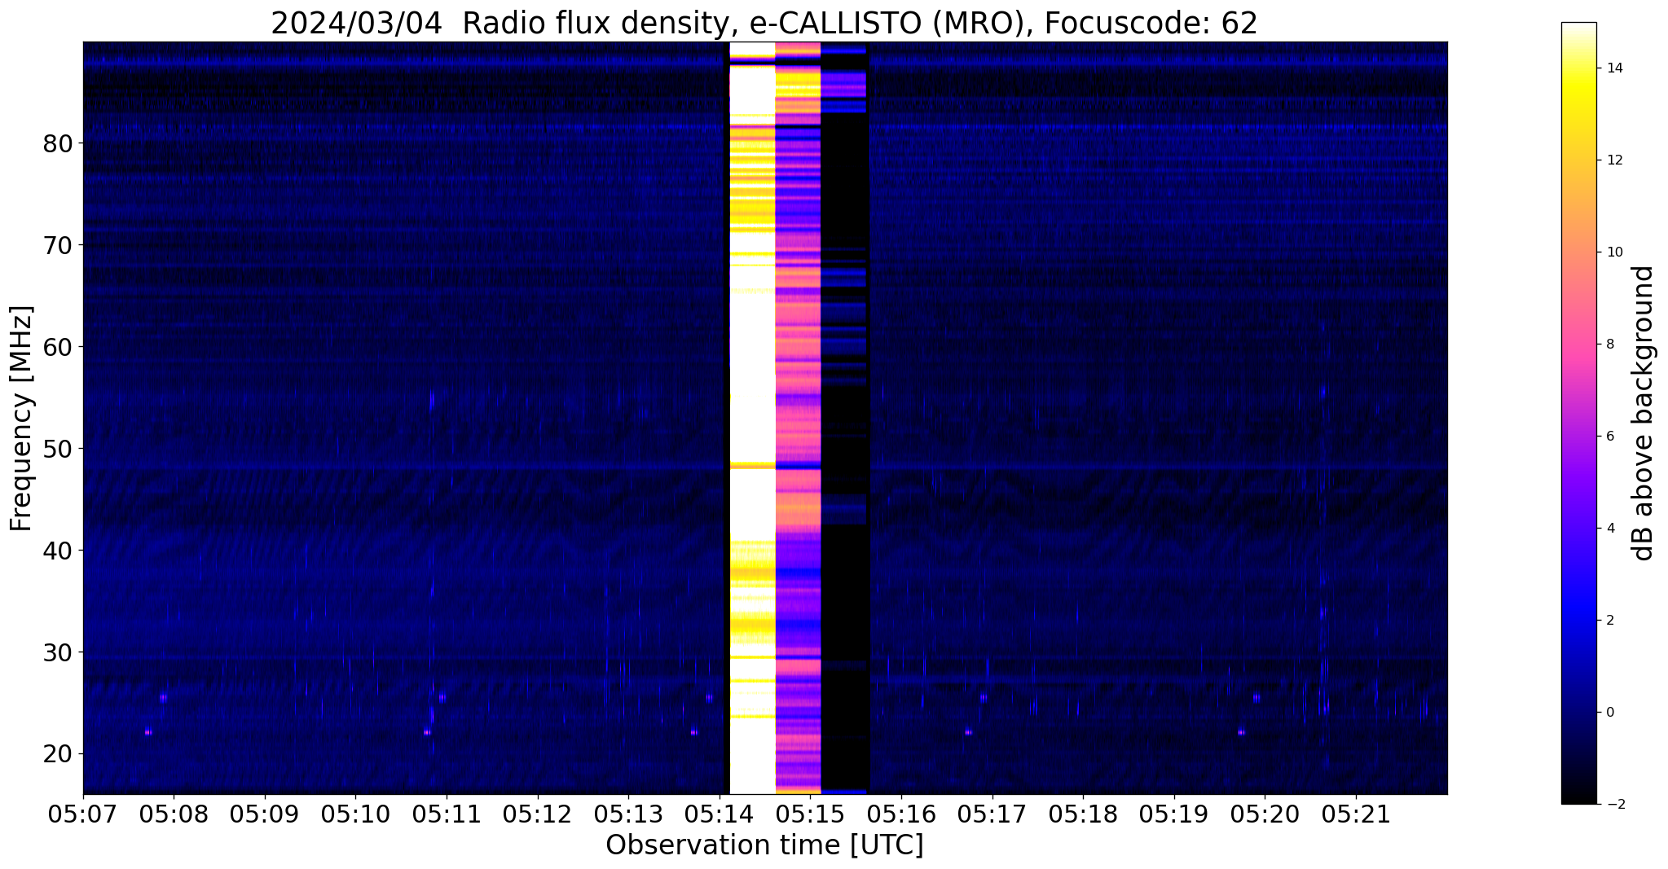Image resolution: width=1668 pixels, height=869 pixels.
Task: Click the 05:21 time tick label
Action: [1356, 814]
